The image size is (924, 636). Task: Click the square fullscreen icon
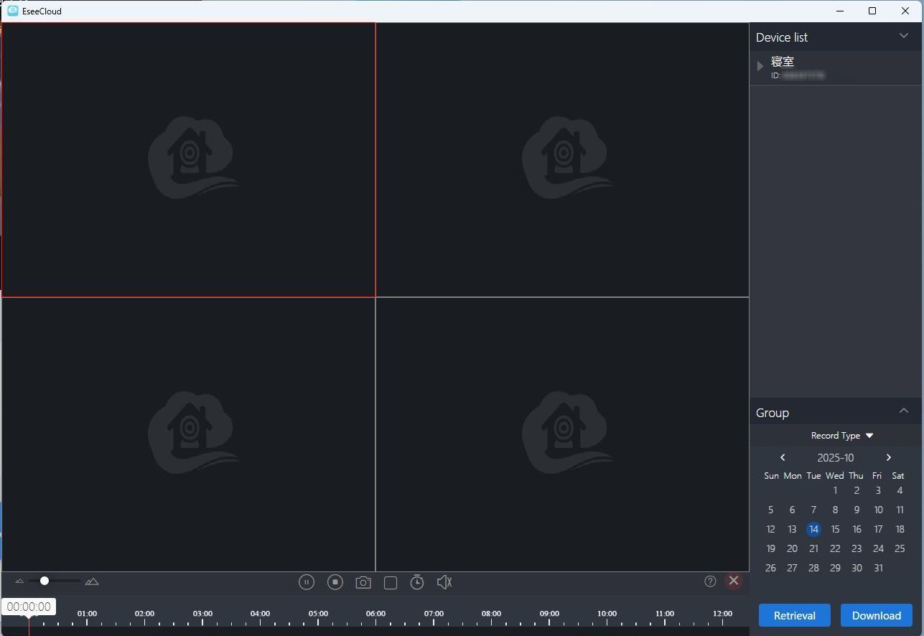tap(391, 583)
